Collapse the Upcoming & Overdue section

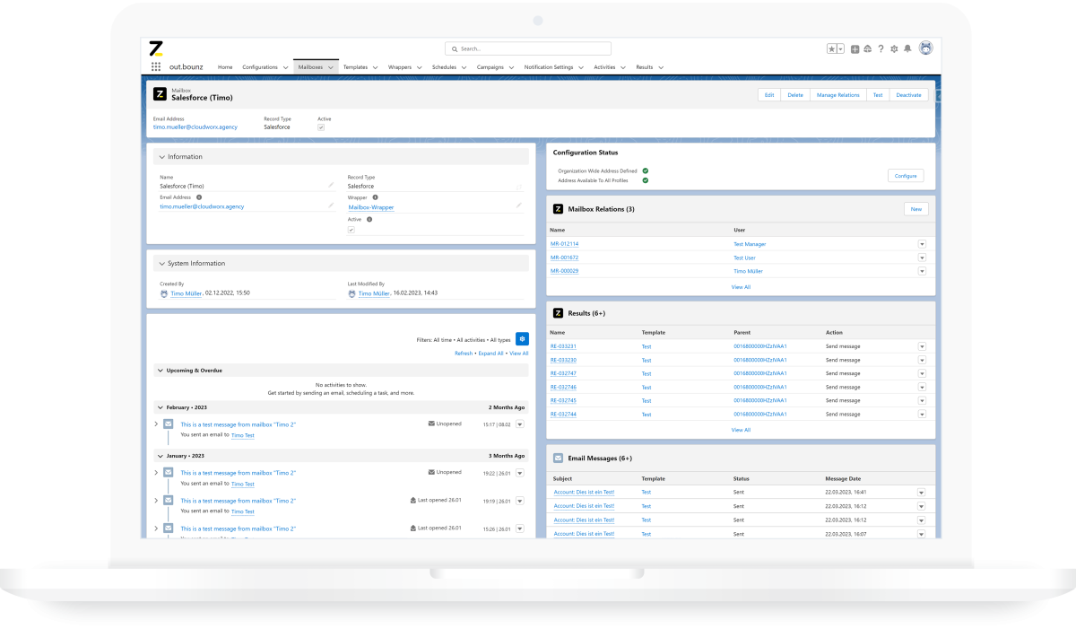[160, 370]
